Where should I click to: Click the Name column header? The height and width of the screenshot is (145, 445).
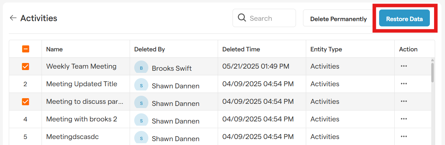pyautogui.click(x=54, y=49)
